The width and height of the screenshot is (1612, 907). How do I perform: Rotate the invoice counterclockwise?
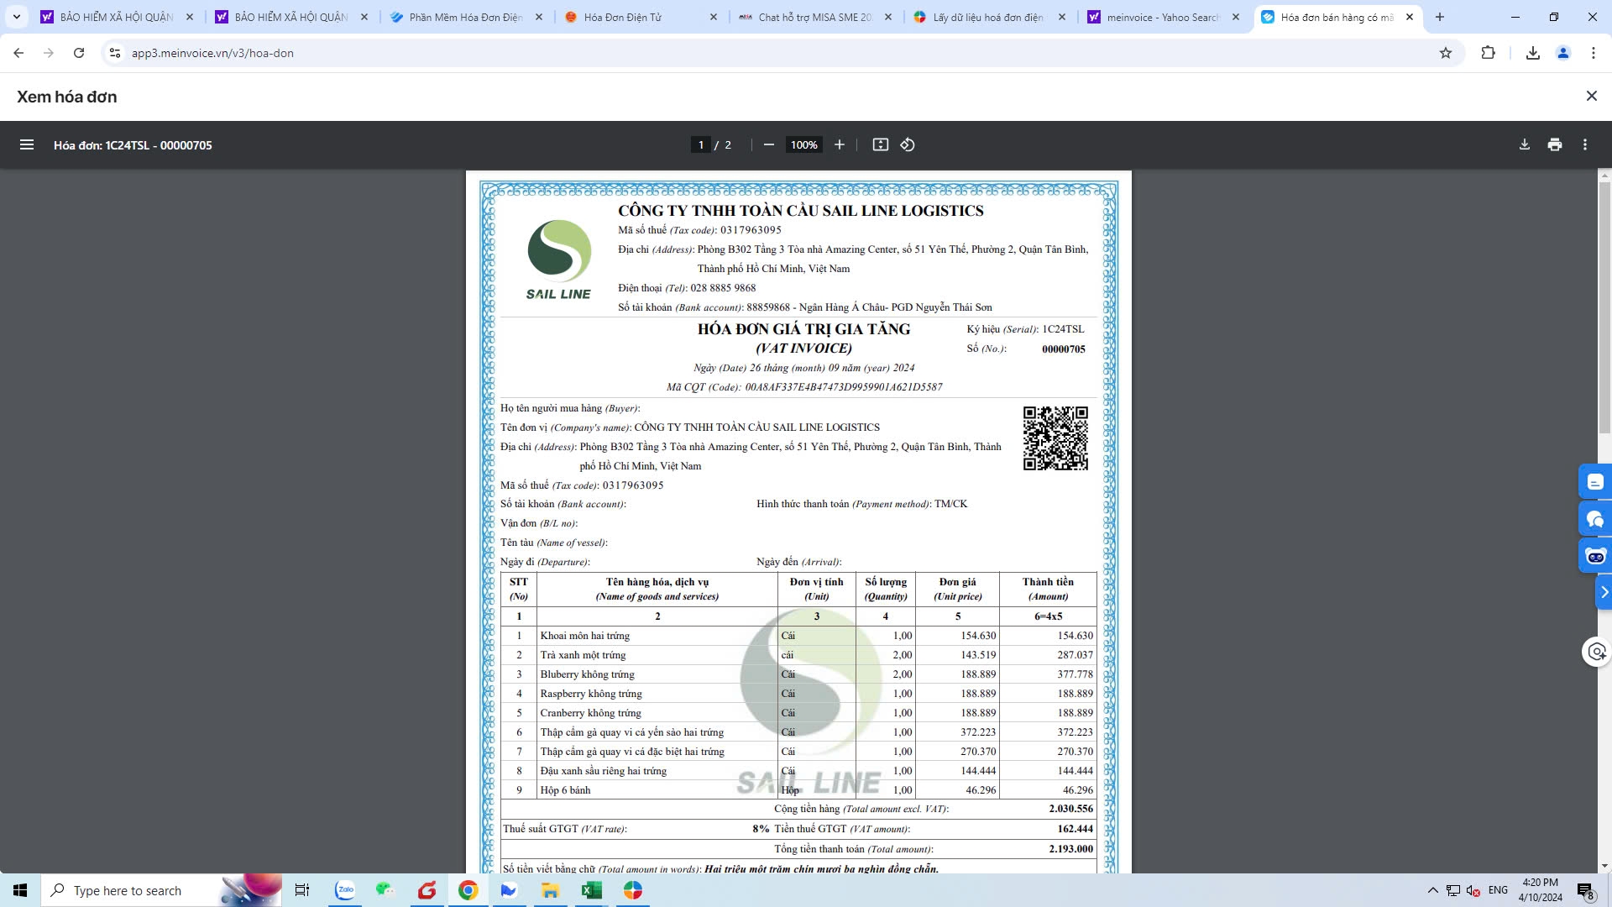tap(908, 144)
